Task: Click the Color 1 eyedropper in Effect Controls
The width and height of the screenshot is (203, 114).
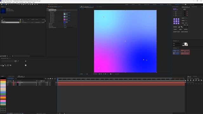Action: click(67, 14)
